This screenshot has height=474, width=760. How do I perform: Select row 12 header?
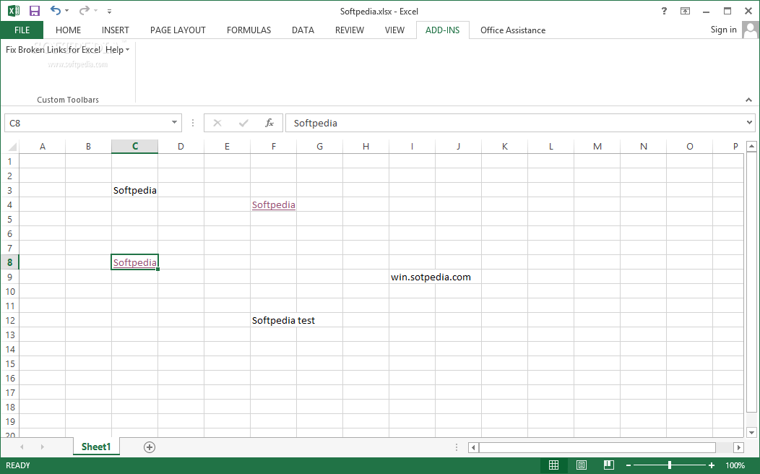click(x=9, y=320)
